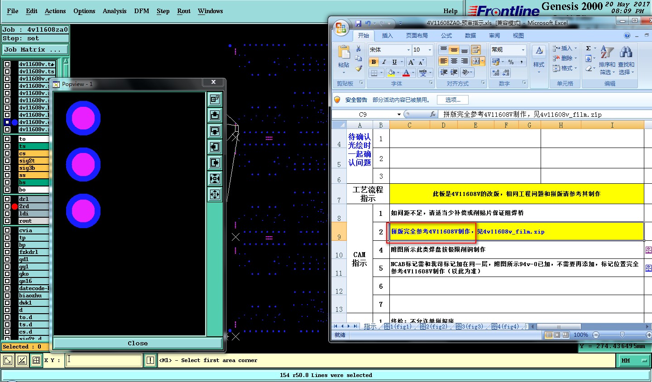Select layer name 'sig3b'
This screenshot has width=652, height=382.
[34, 168]
